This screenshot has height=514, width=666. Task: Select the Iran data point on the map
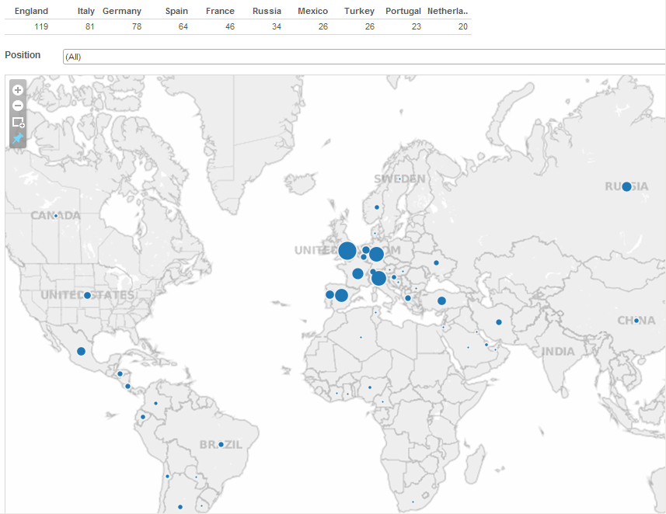tap(499, 322)
